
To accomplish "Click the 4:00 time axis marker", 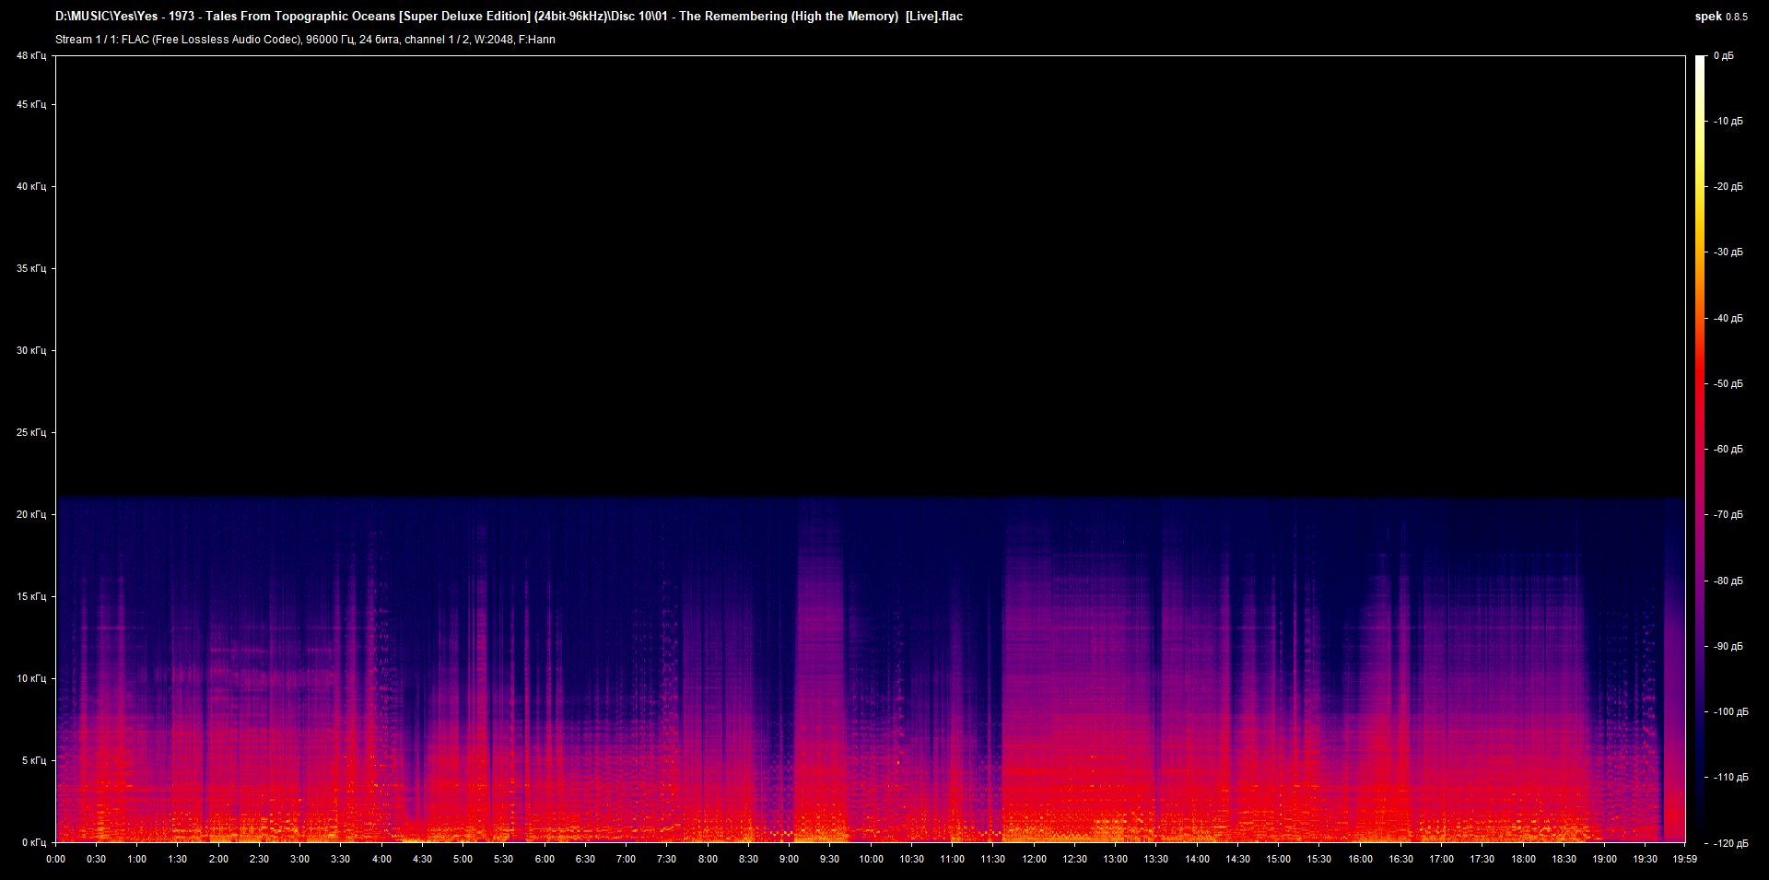I will [x=381, y=859].
